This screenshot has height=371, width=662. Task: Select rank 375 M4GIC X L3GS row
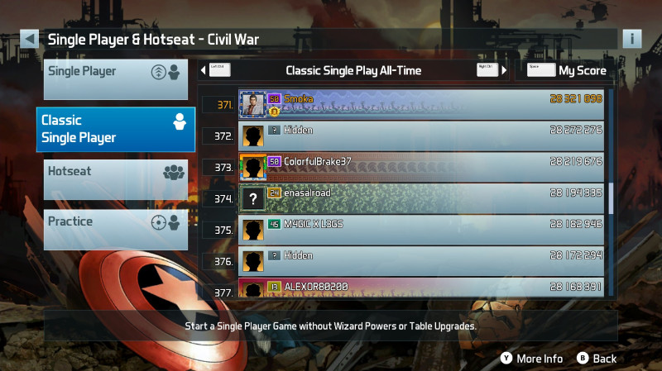pos(421,231)
